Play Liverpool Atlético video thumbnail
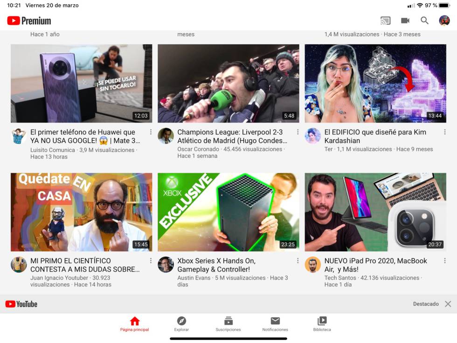The height and width of the screenshot is (343, 457). point(228,83)
